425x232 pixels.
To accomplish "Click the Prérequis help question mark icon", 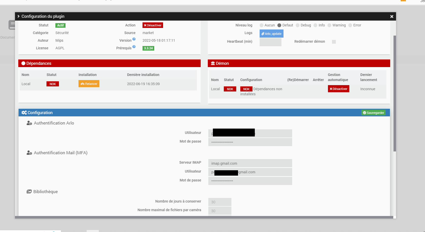I will point(134,47).
